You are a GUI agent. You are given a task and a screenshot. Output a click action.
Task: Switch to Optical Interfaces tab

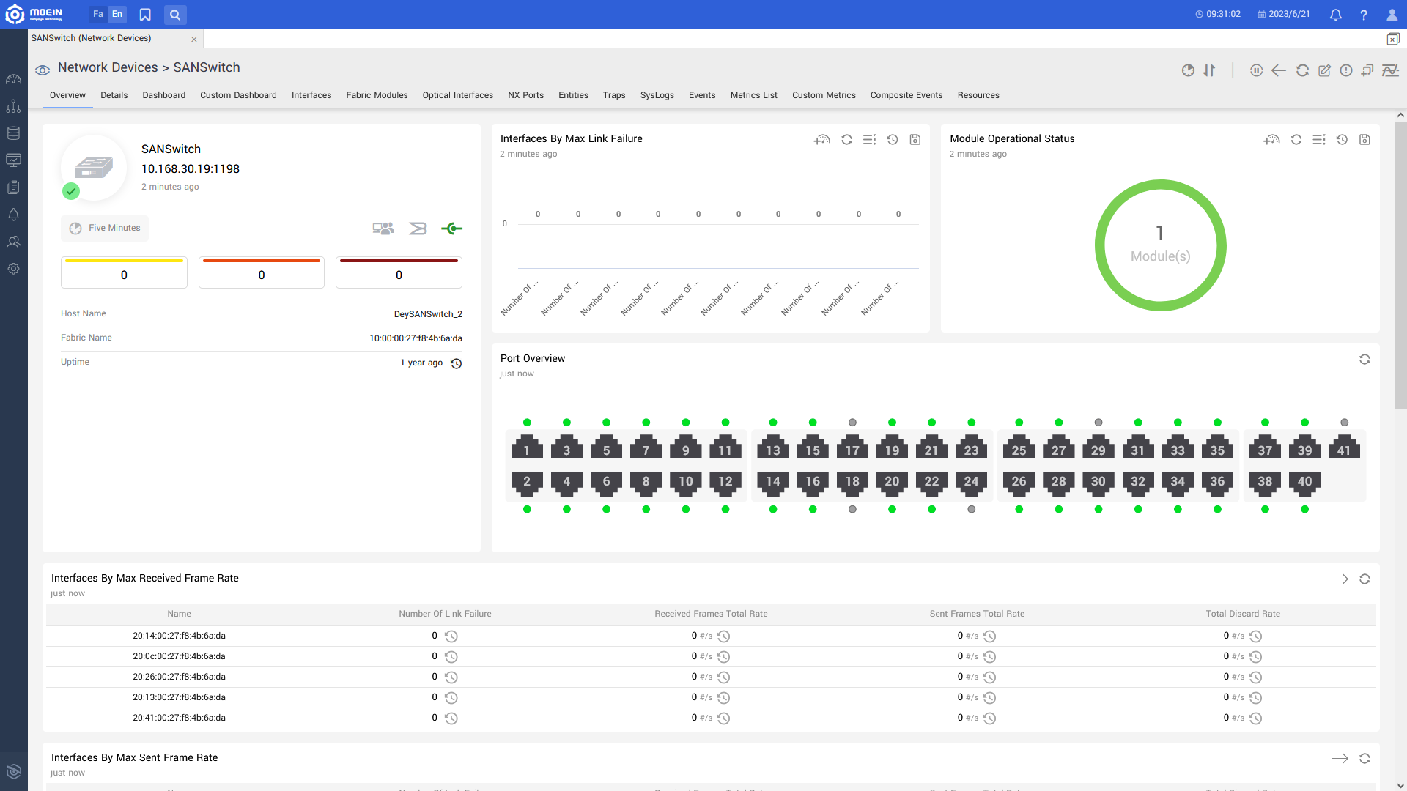458,95
